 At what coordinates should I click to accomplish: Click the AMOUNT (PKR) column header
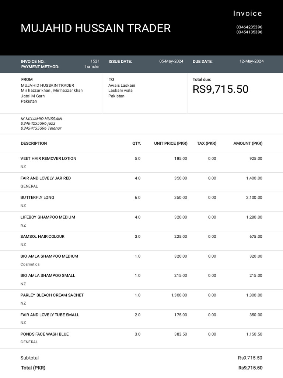[248, 143]
